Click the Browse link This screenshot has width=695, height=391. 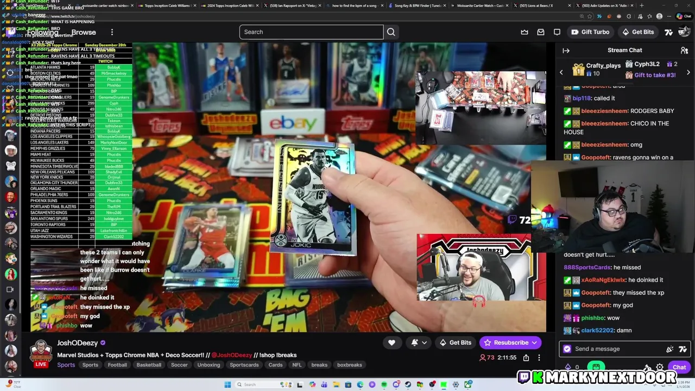[x=84, y=32]
